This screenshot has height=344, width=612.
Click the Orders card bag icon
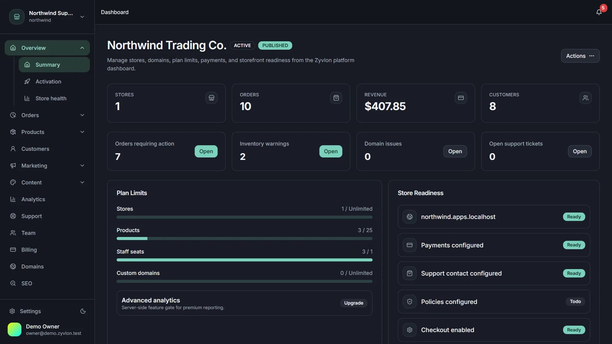coord(336,98)
